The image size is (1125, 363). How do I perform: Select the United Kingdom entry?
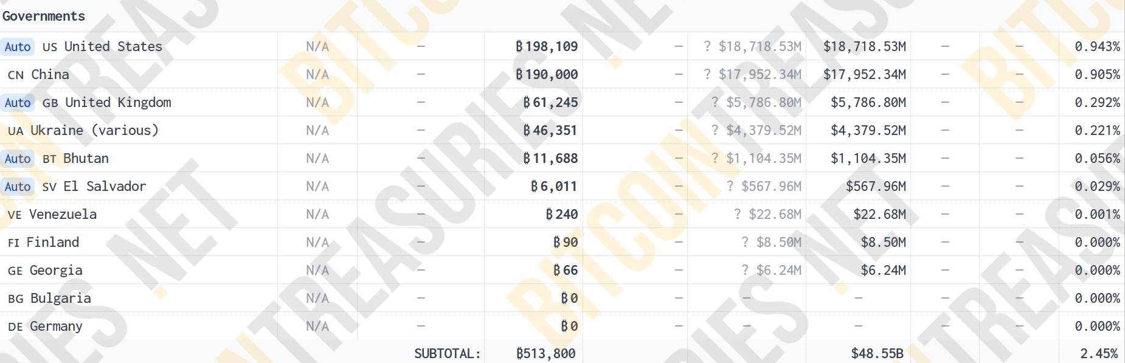click(118, 103)
